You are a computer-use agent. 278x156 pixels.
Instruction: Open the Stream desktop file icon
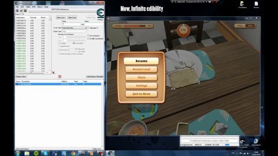click(256, 5)
